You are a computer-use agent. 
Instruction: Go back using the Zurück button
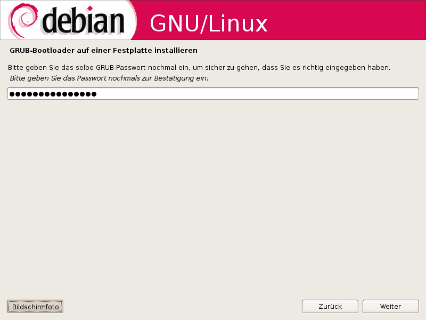coord(330,306)
